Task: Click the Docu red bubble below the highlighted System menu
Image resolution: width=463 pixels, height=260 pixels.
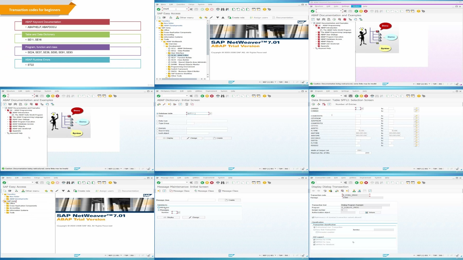Action: [385, 26]
